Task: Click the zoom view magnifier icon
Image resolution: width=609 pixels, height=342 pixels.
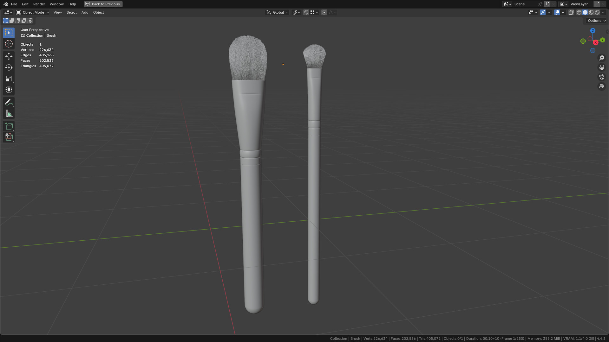Action: pos(602,58)
